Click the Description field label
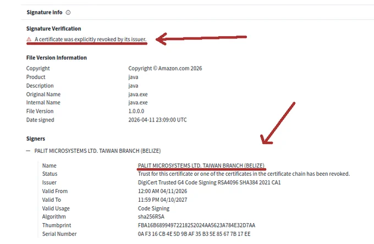Screen dimensions: 374x244 40,86
